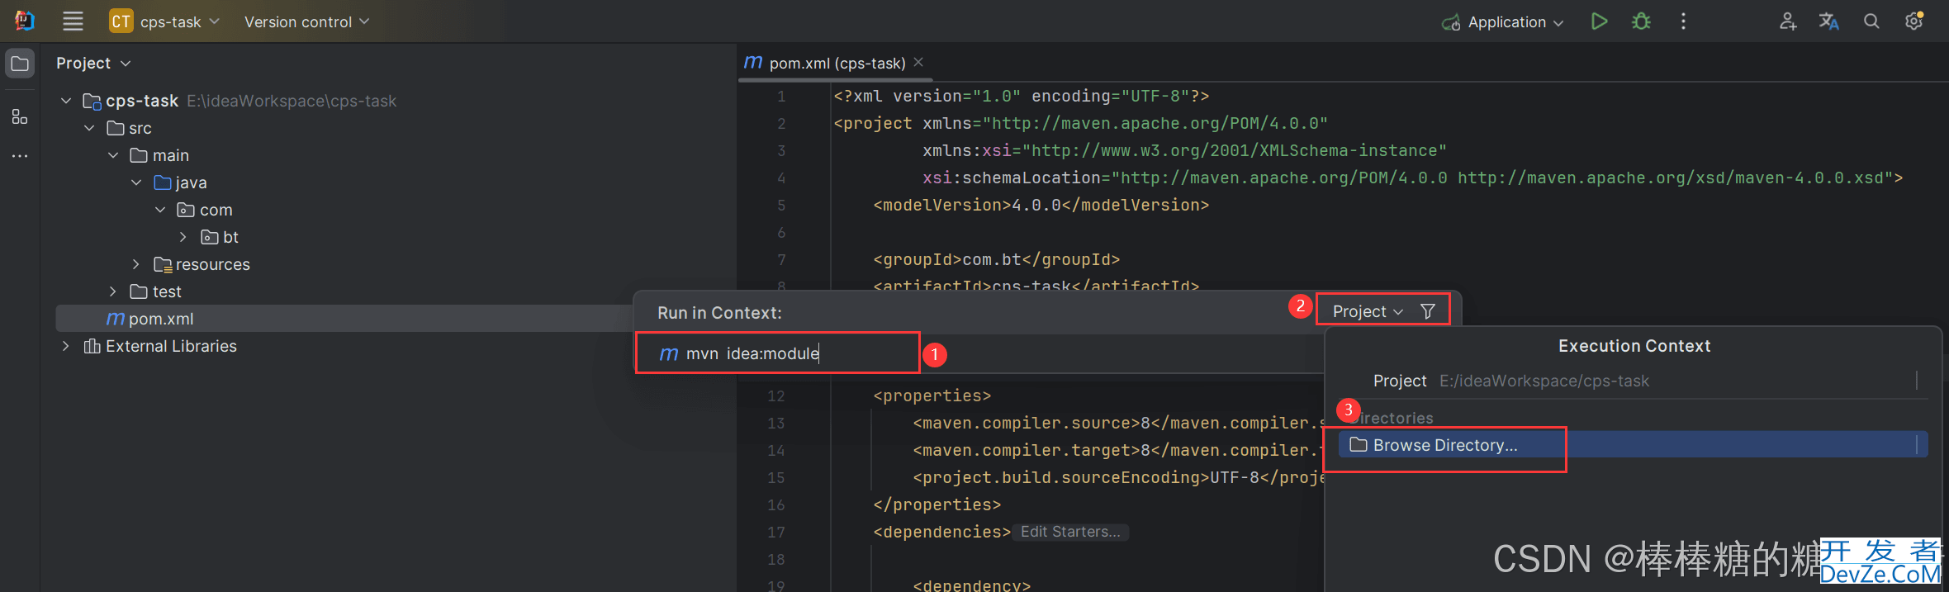This screenshot has width=1949, height=592.
Task: Click the <modelVersion> line in editor
Action: [1041, 205]
